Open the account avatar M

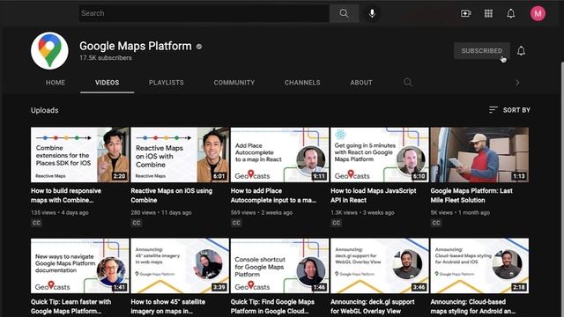pos(538,14)
